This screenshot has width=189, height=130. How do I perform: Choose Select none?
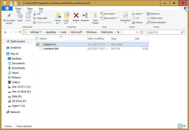point(154,18)
